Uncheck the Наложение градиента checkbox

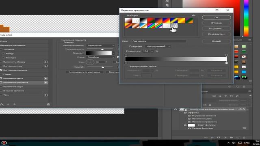click(x=1, y=83)
